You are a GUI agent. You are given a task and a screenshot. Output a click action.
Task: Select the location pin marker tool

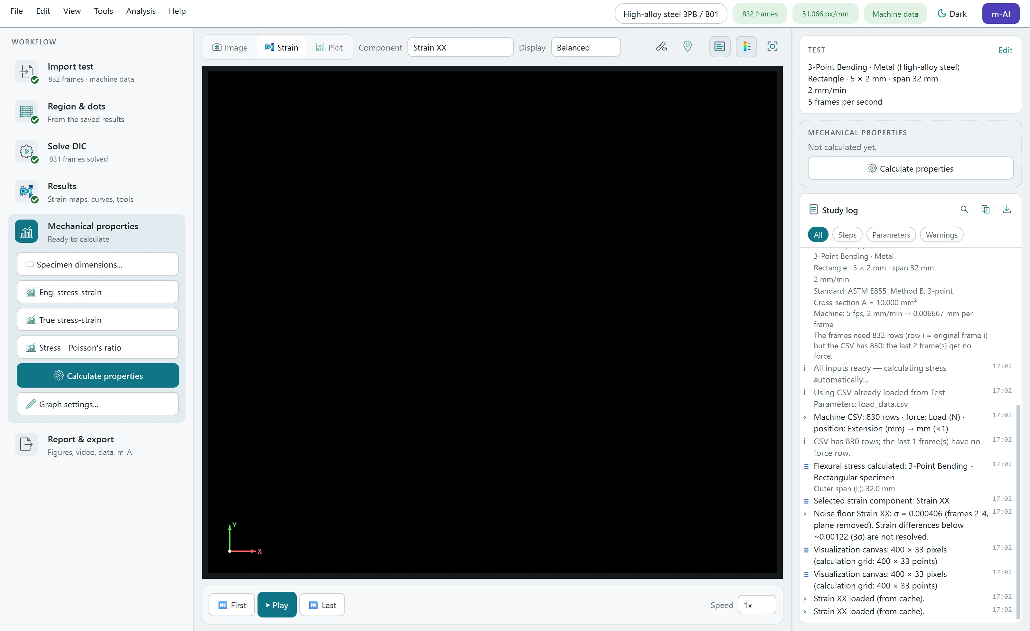click(687, 47)
